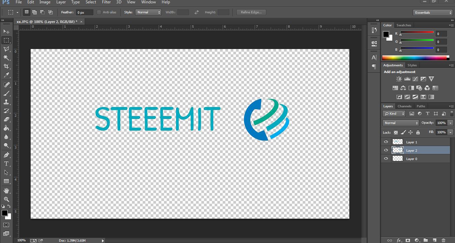This screenshot has width=455, height=243.
Task: Select the Clone Stamp tool
Action: (x=6, y=102)
